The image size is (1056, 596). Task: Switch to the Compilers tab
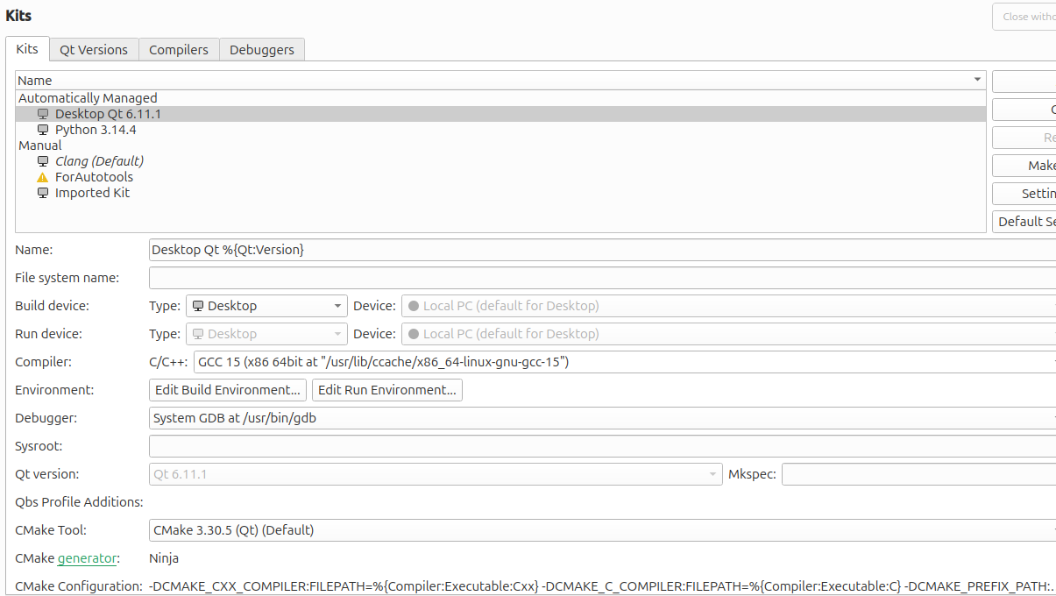(179, 50)
